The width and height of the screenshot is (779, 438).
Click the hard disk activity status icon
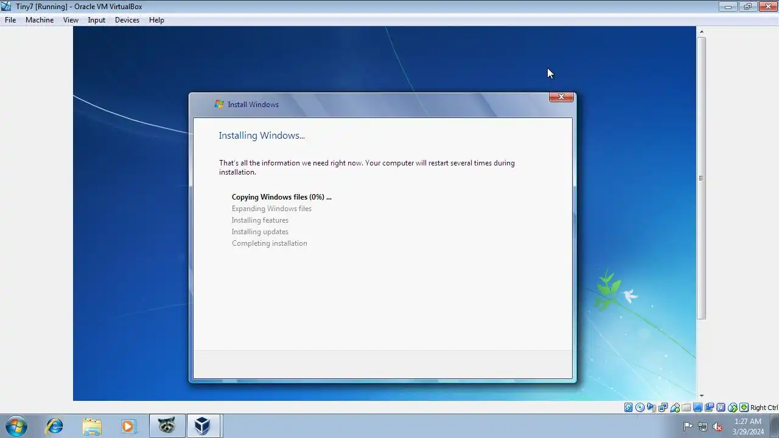628,408
